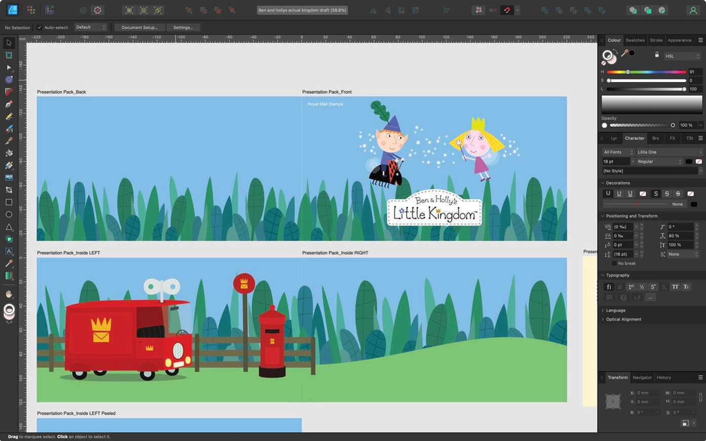Select the Artboard tool

pos(9,55)
